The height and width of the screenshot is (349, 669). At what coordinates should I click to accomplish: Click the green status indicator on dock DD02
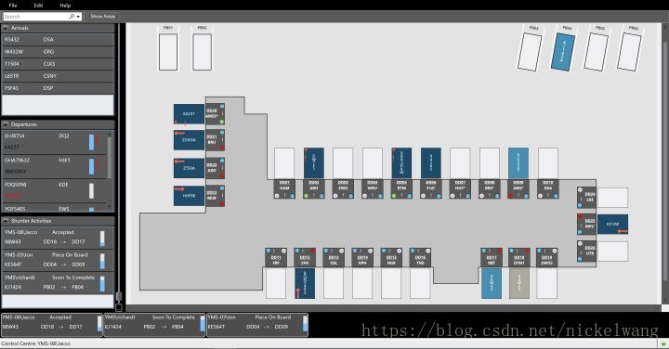click(x=306, y=196)
